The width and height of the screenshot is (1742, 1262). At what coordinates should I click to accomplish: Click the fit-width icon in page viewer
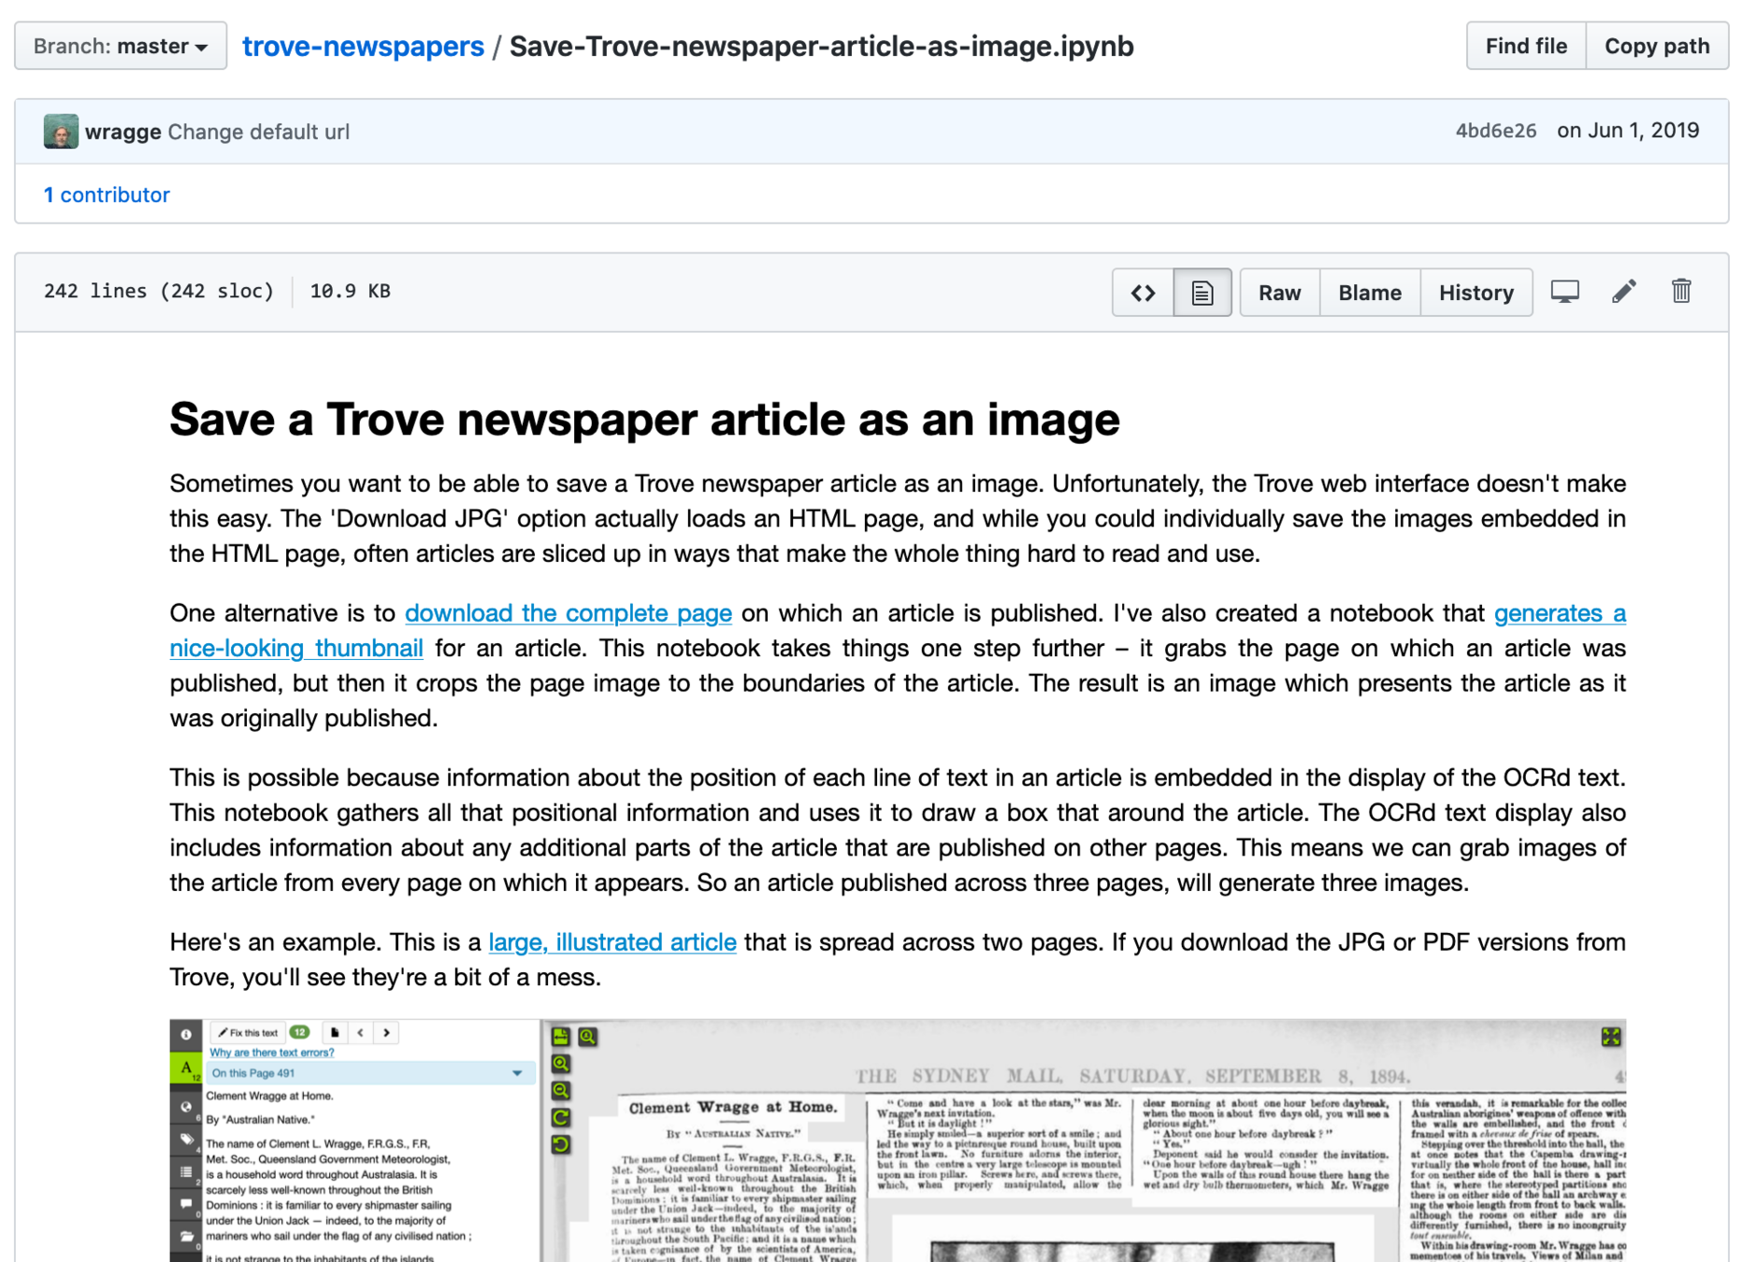click(561, 1037)
